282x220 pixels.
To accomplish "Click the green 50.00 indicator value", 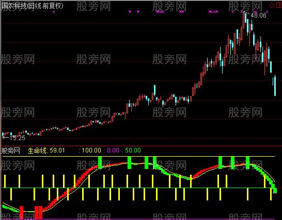I will pyautogui.click(x=133, y=150).
